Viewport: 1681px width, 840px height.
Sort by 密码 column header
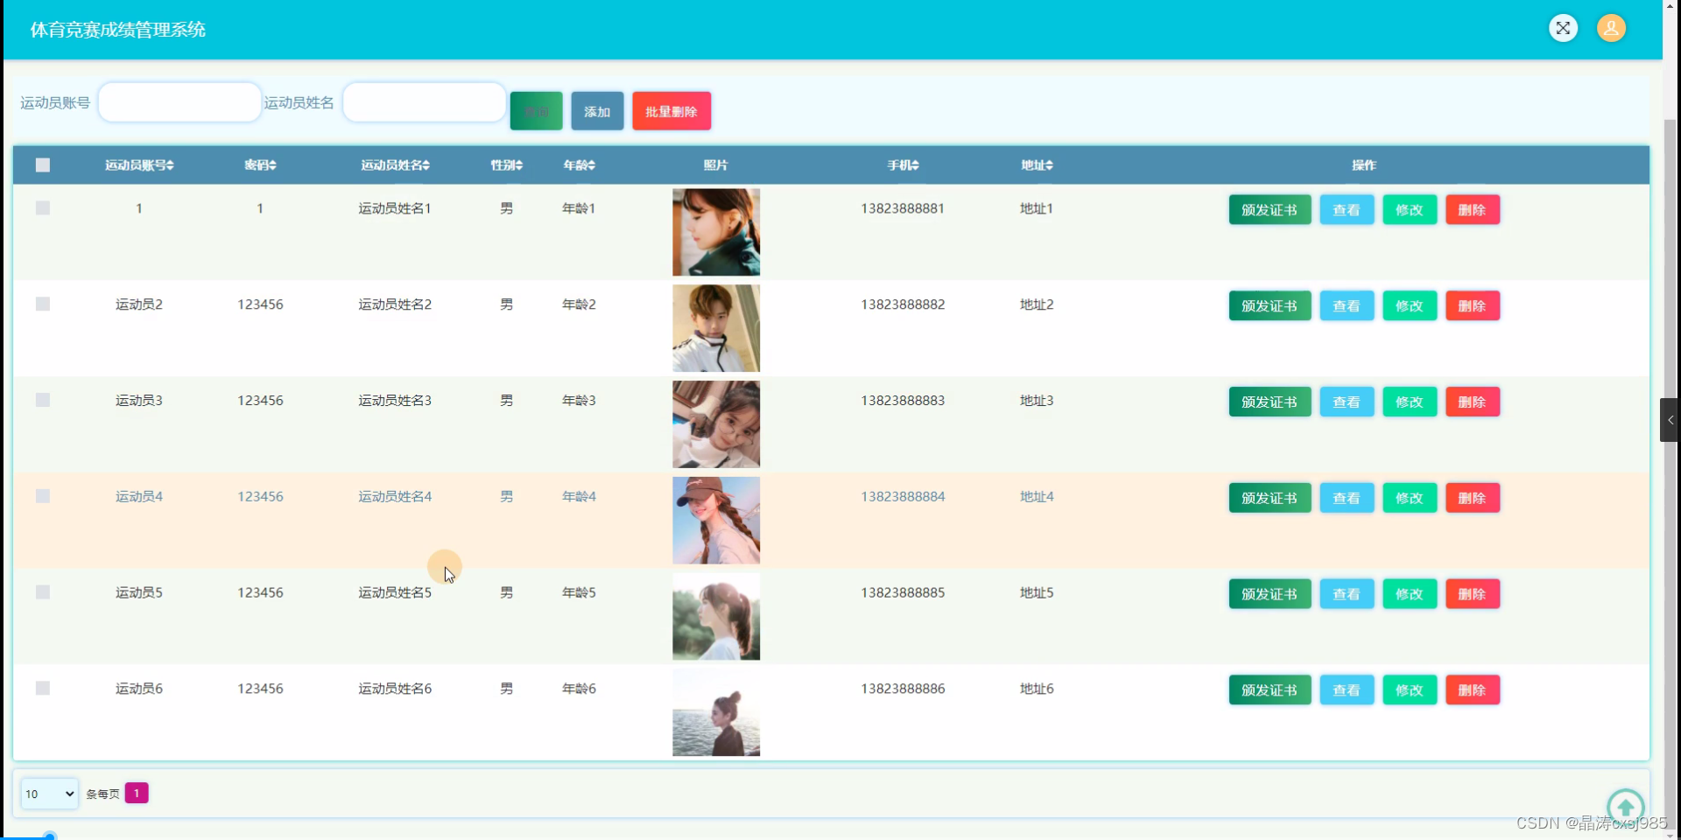pyautogui.click(x=260, y=165)
